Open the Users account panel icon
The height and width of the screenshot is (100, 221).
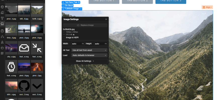pos(2,42)
